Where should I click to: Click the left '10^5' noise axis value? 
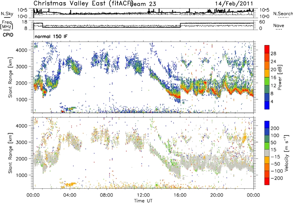[x=22, y=10]
